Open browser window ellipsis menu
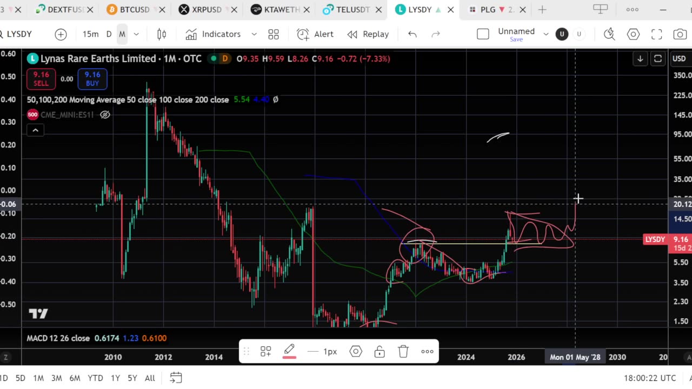 pyautogui.click(x=632, y=9)
